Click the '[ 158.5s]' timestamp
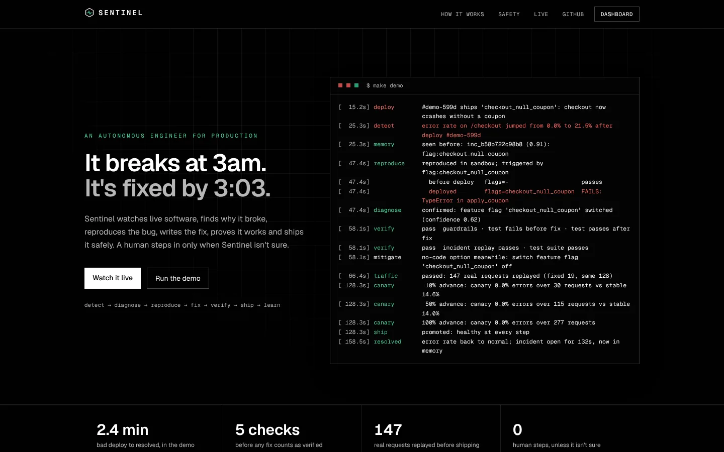This screenshot has height=452, width=724. click(x=354, y=342)
